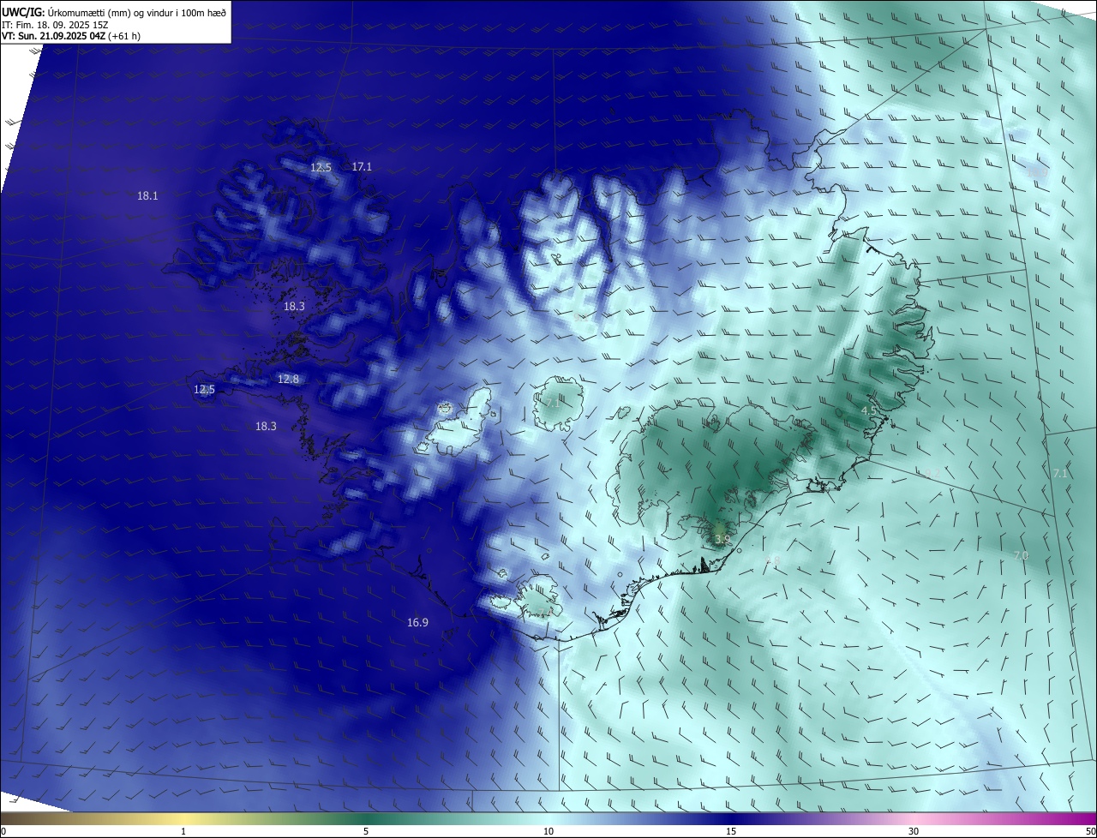The image size is (1097, 838).
Task: Click the 17.1 value label on the map
Action: click(x=362, y=167)
